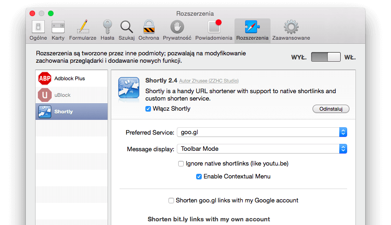
Task: Check Shorten goo.gl links with Google account
Action: click(172, 201)
